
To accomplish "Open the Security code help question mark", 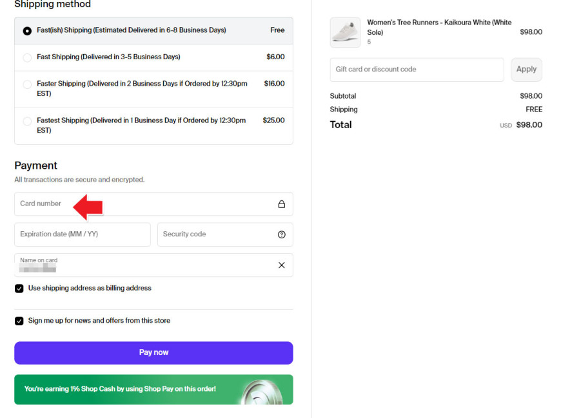I will click(x=282, y=234).
